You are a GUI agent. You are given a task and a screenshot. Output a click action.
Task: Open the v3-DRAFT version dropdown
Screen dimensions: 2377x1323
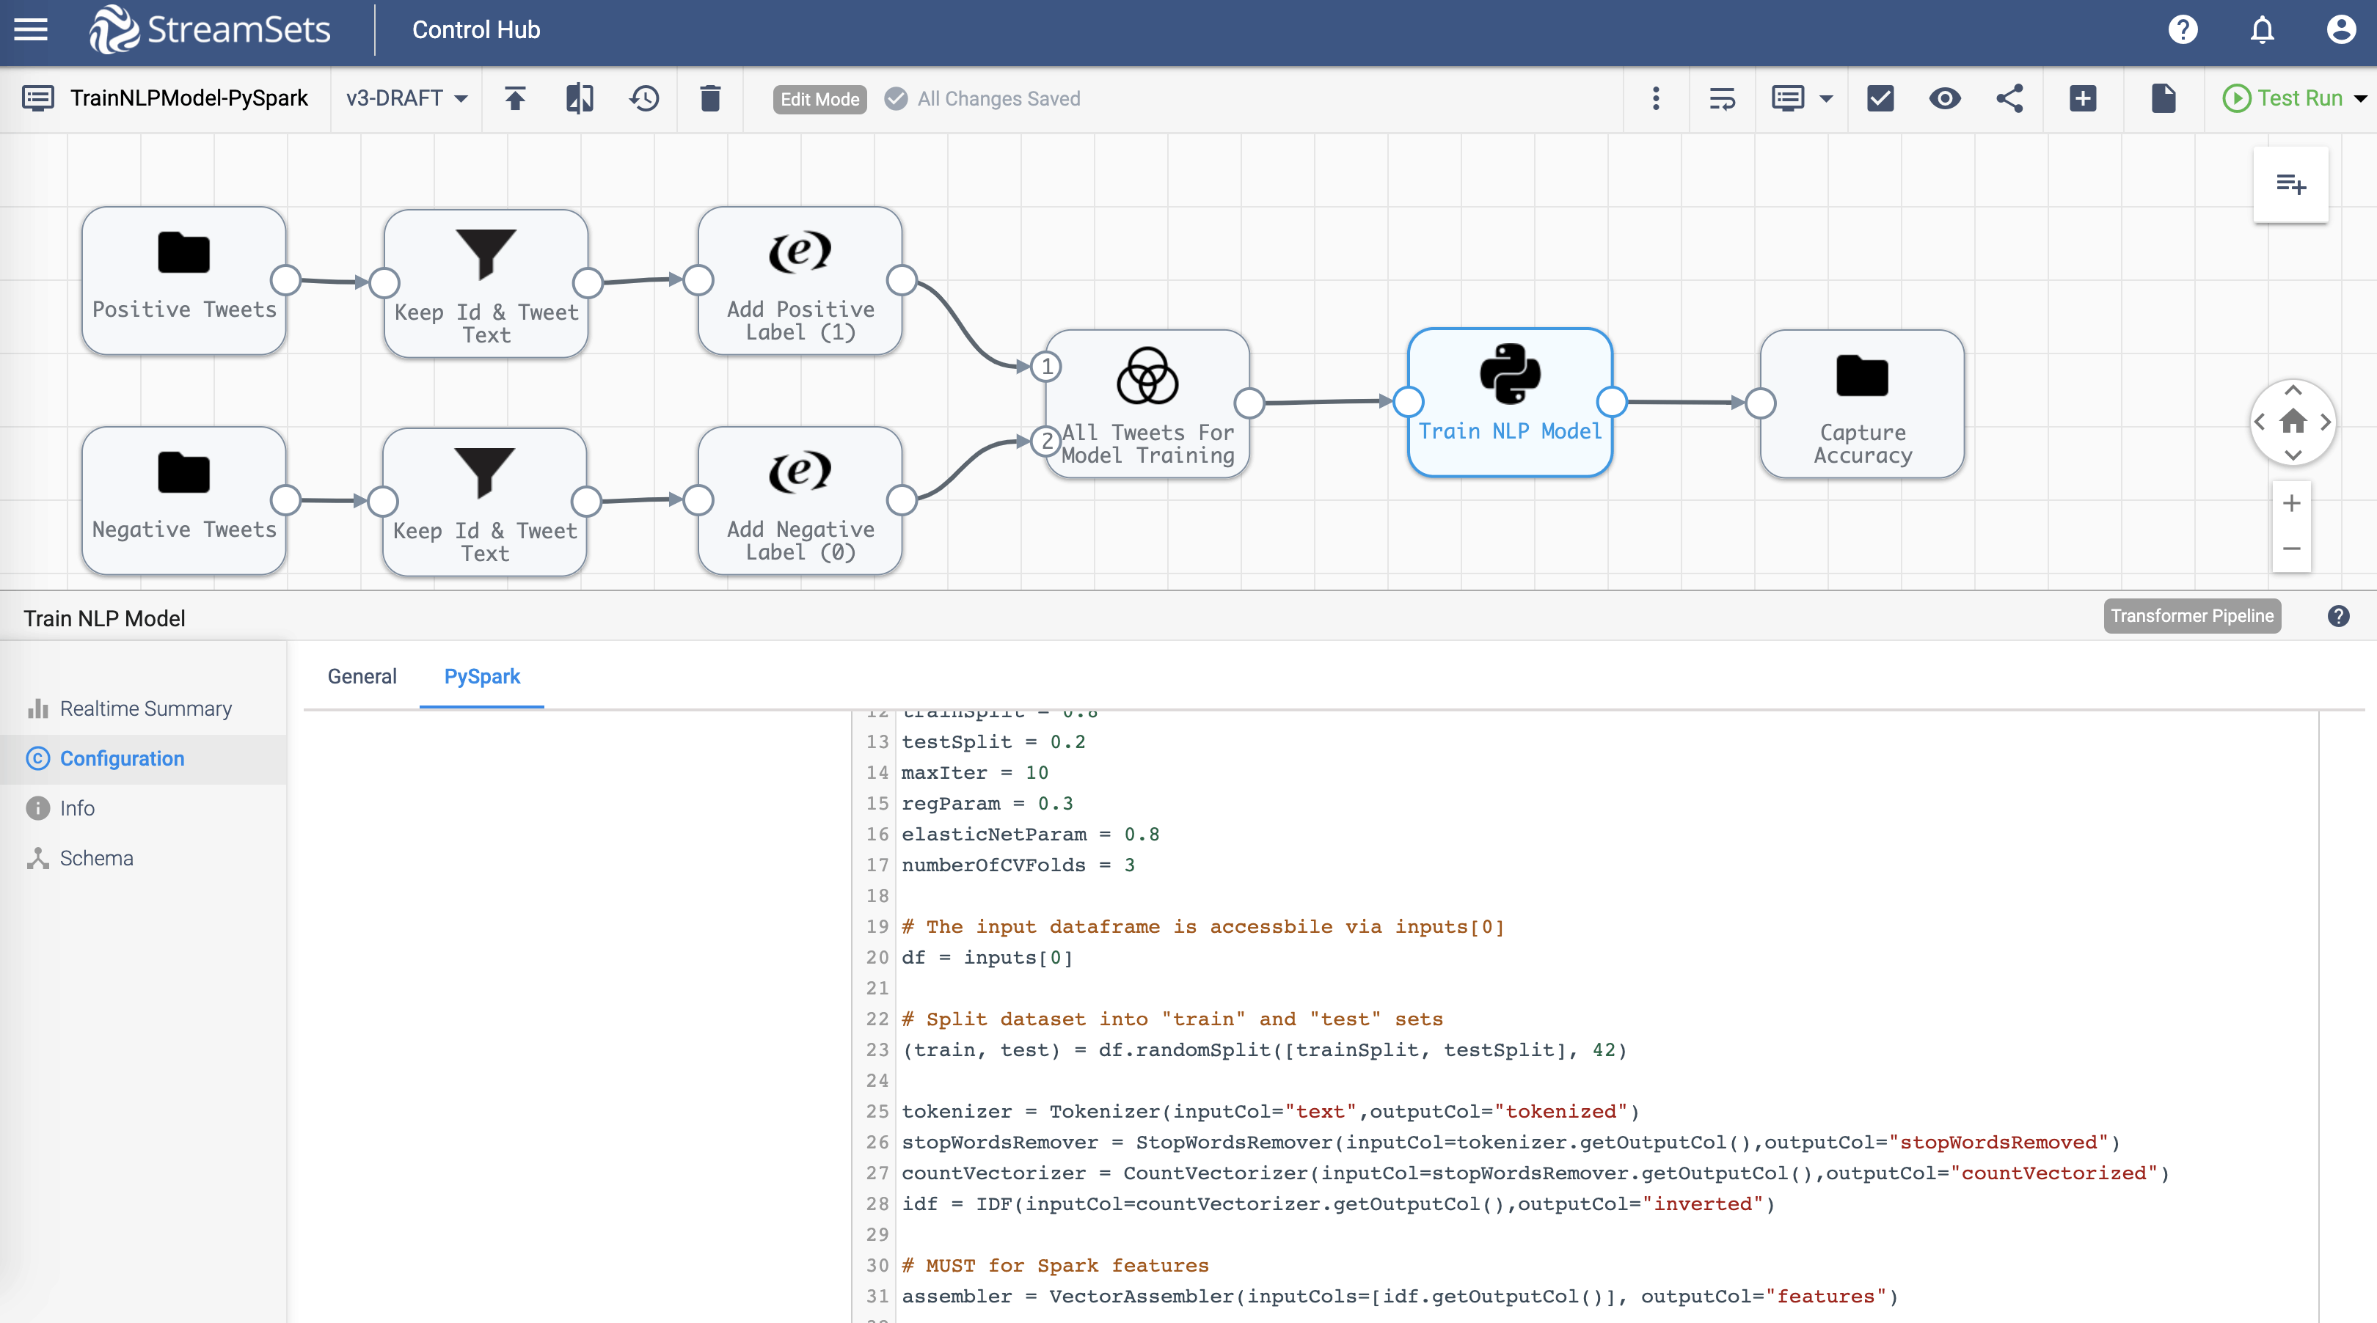point(406,99)
